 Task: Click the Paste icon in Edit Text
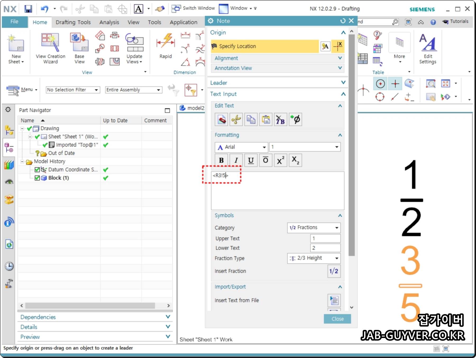click(266, 120)
